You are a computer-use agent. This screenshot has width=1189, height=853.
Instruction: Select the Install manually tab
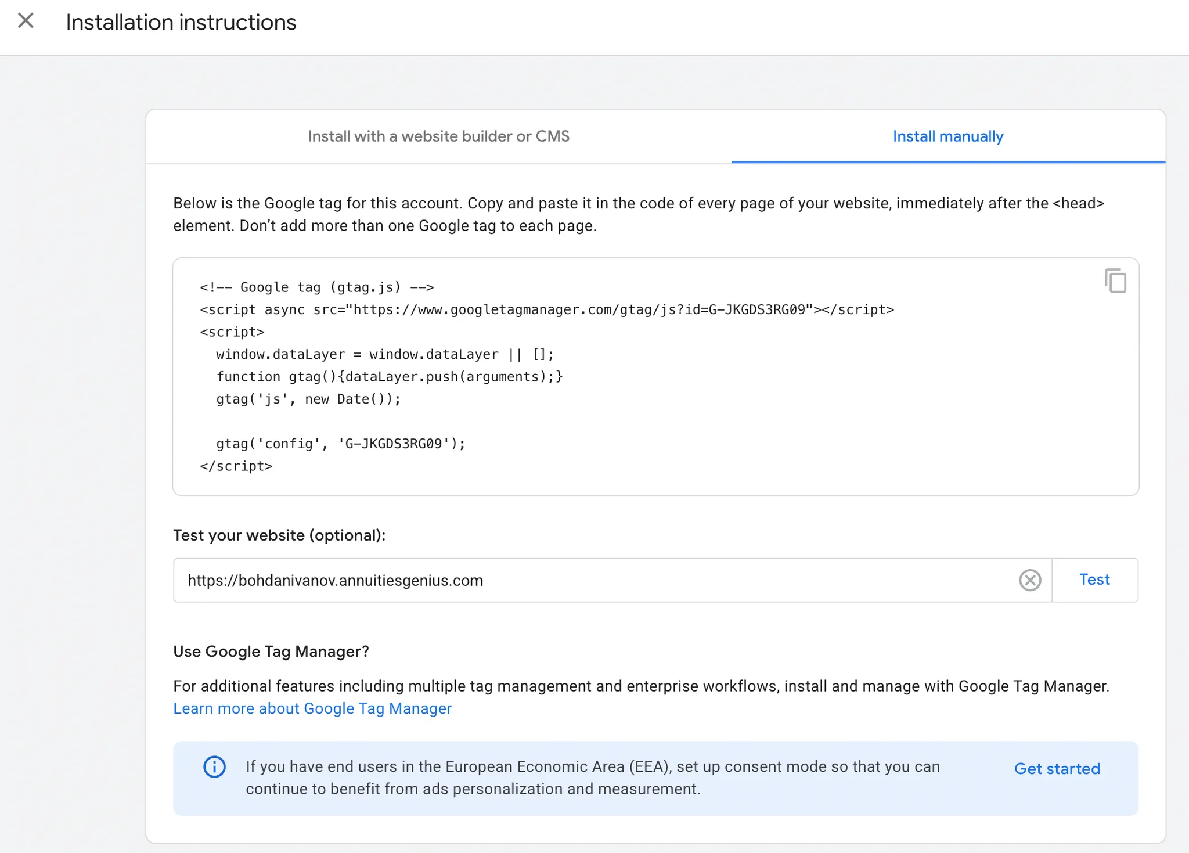947,136
